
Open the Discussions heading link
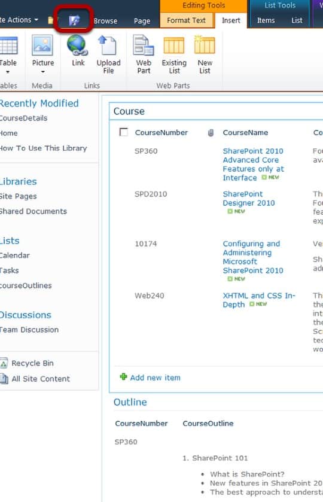pyautogui.click(x=26, y=315)
